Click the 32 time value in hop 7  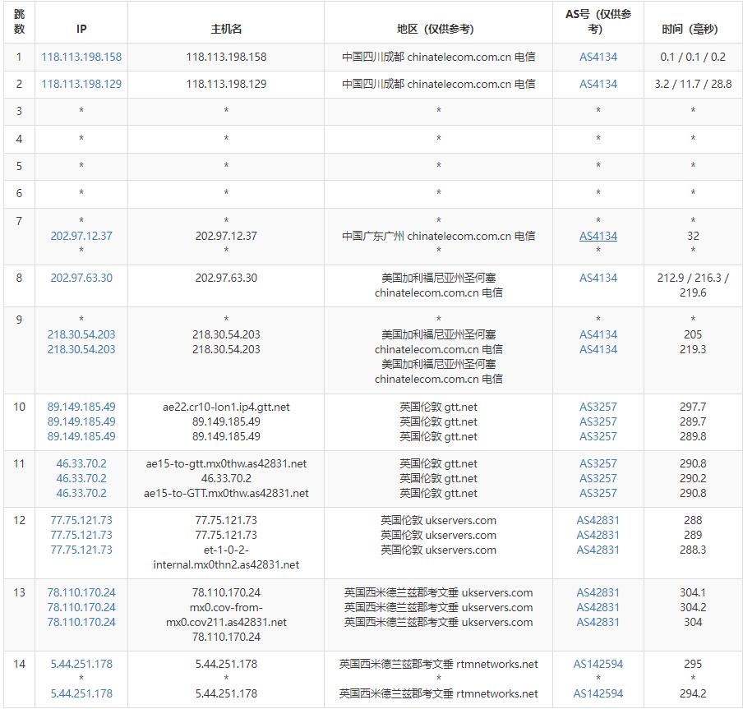point(693,236)
